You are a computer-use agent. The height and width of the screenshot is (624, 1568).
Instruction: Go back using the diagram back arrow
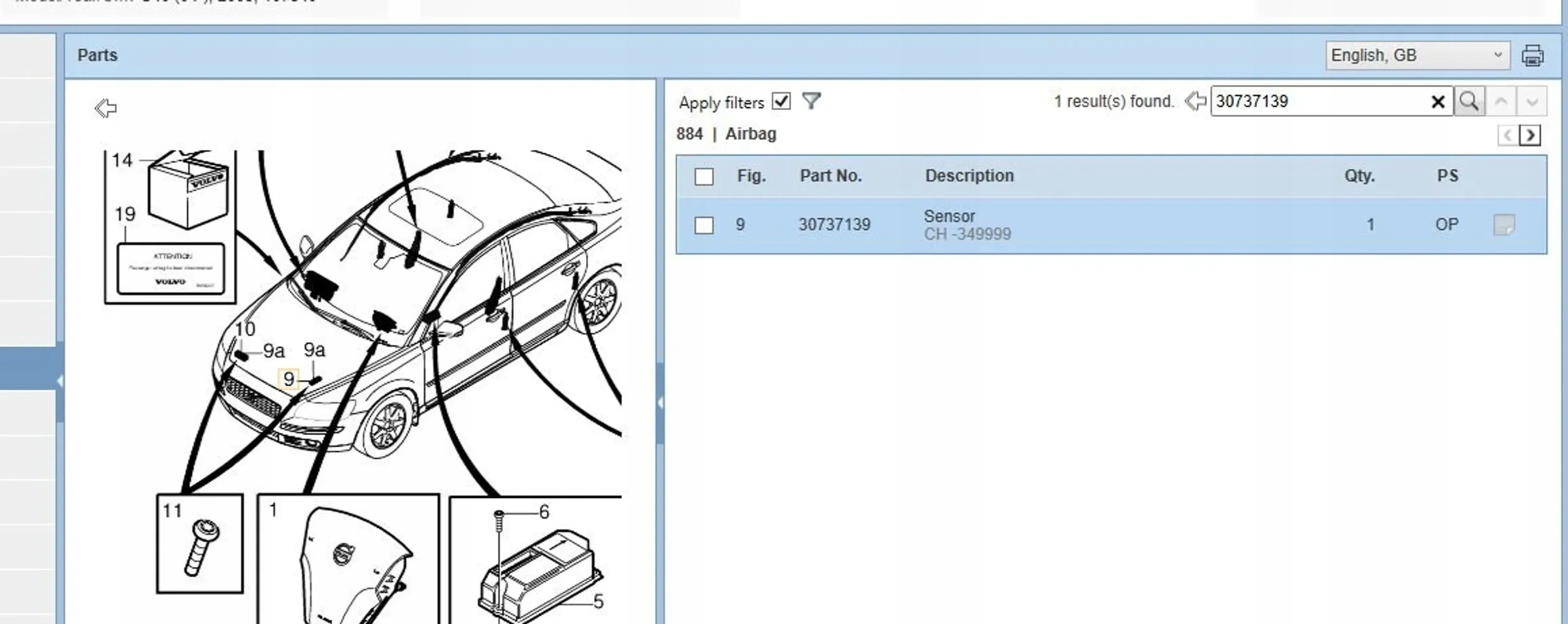[x=106, y=108]
